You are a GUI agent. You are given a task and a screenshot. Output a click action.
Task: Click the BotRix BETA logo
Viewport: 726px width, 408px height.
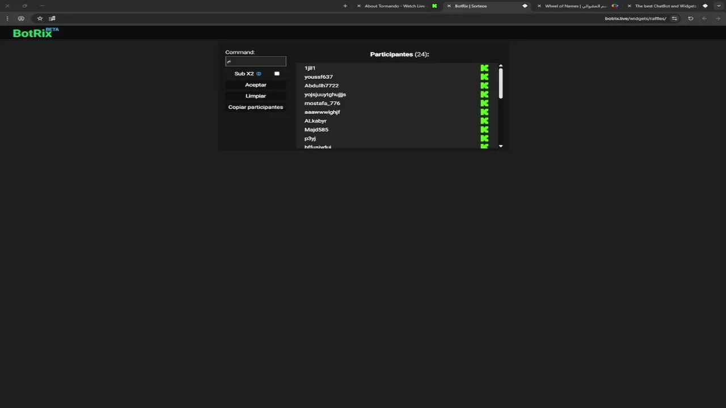click(x=36, y=33)
